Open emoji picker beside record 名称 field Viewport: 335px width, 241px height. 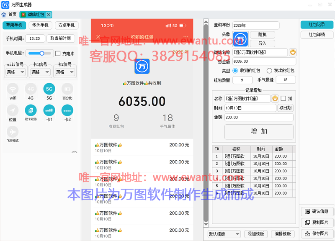(275, 98)
